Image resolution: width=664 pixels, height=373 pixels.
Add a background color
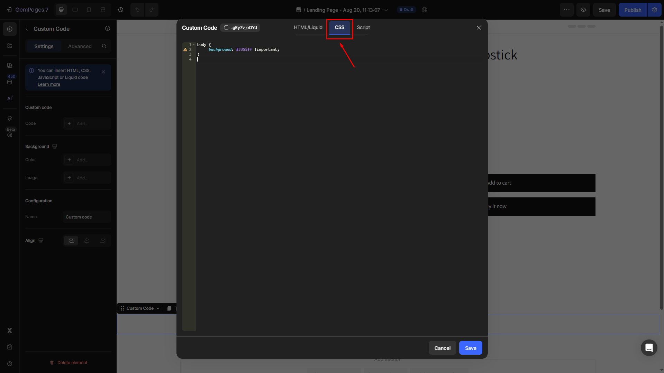(x=87, y=160)
